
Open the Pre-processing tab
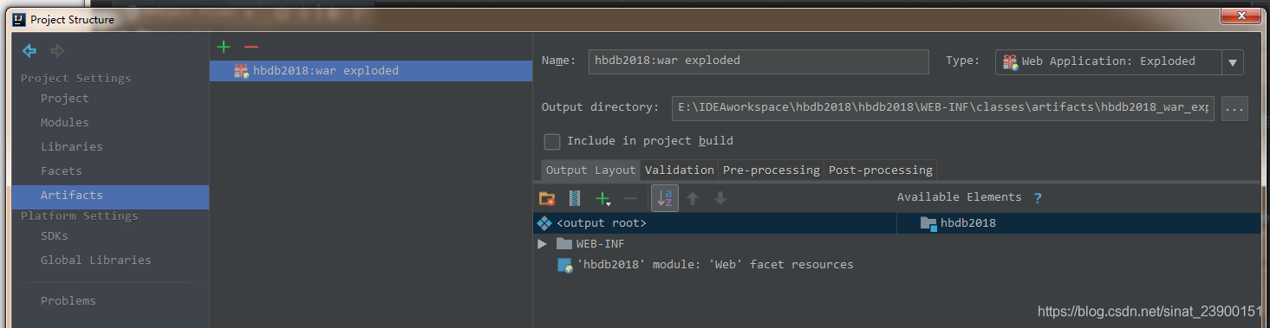[x=771, y=170]
